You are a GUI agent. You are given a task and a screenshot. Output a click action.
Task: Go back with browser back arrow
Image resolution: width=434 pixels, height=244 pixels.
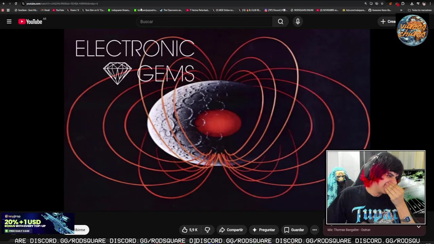point(4,3)
